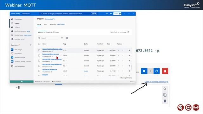The width and height of the screenshot is (203, 114).
Task: Click the Sign in button
Action: 117,14
